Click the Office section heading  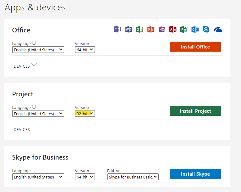21,30
